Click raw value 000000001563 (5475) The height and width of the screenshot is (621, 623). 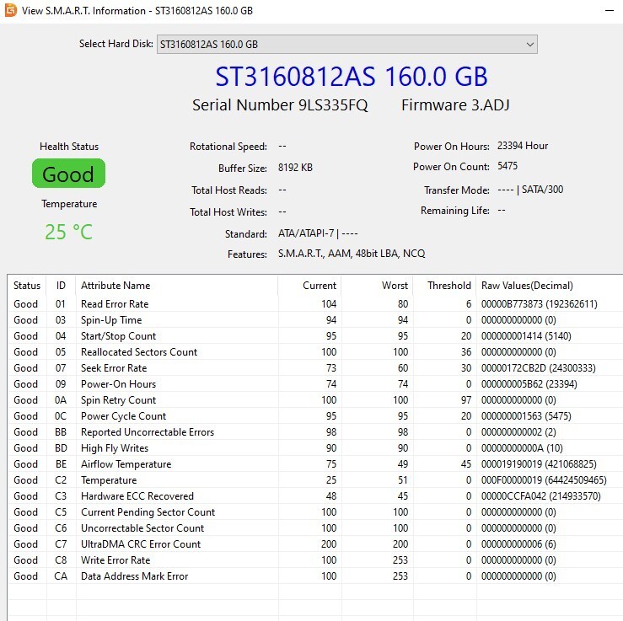click(x=526, y=415)
